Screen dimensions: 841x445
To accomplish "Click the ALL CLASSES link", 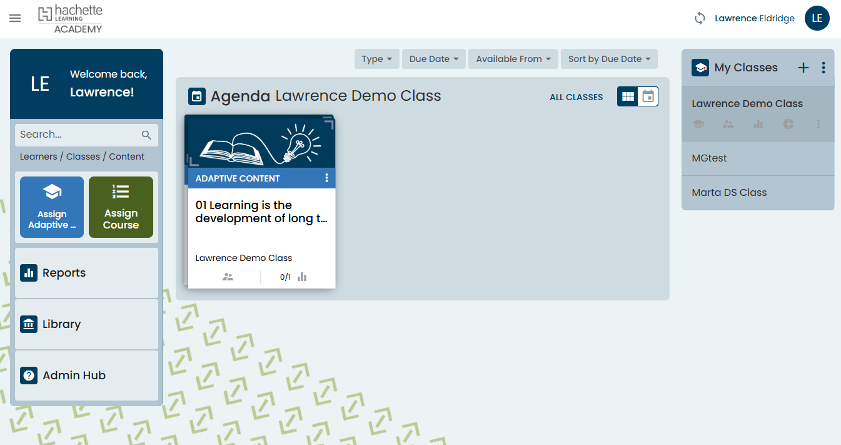I will tap(577, 97).
